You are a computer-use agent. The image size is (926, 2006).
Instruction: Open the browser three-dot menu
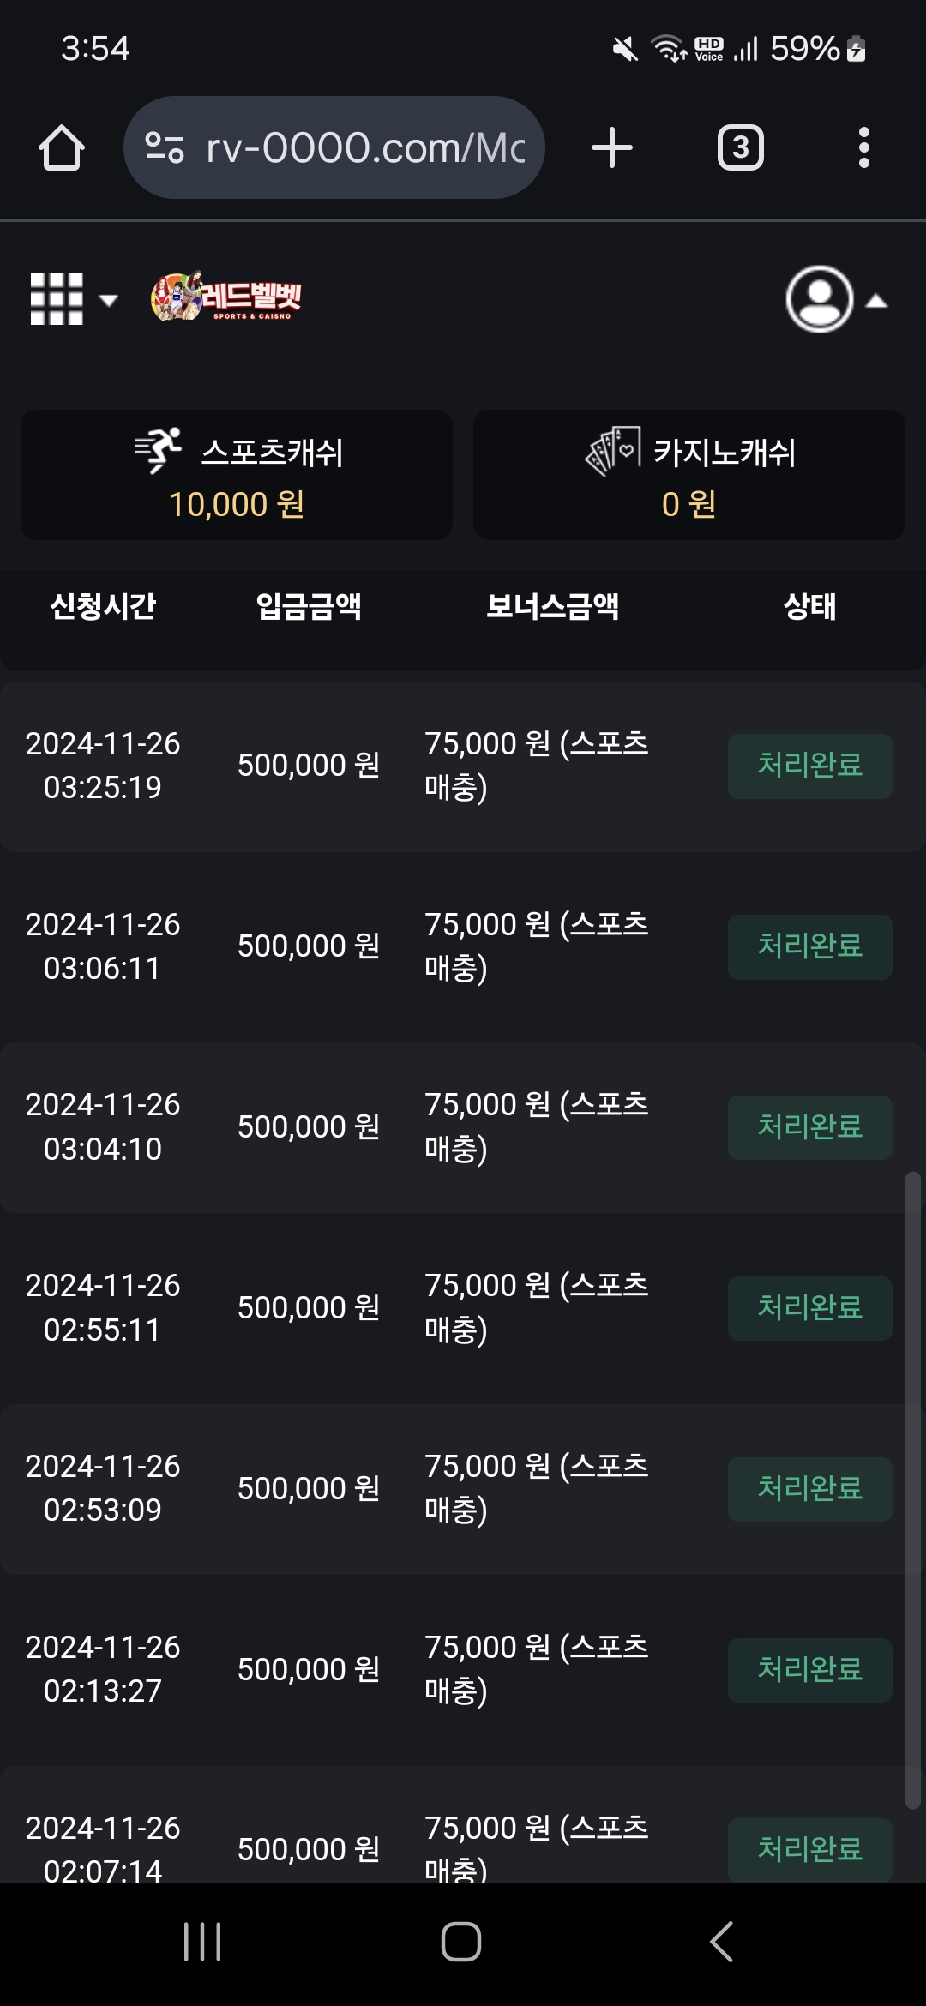[863, 148]
